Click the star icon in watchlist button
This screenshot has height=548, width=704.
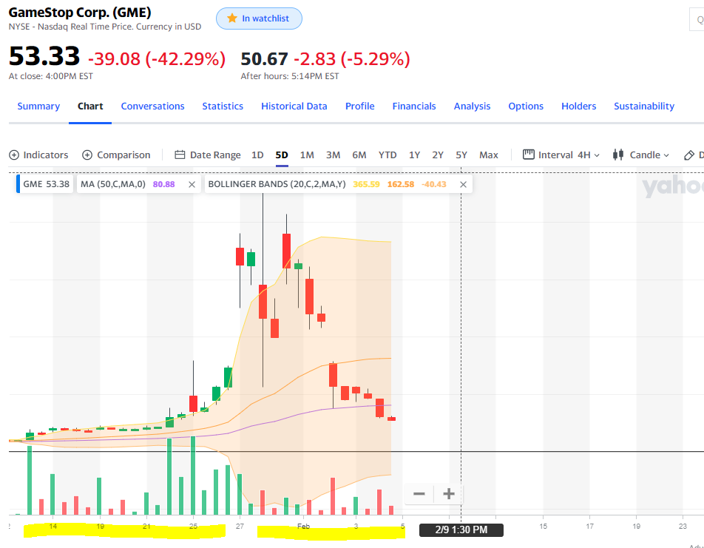pos(232,18)
